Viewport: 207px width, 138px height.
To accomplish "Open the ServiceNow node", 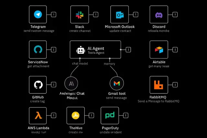I will pos(38,49).
